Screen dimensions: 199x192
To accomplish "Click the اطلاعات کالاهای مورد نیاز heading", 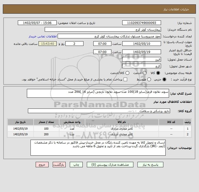I will pos(173,102).
